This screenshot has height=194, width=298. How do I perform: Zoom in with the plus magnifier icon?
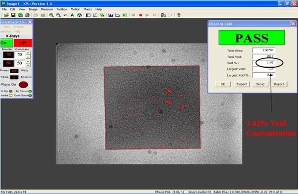51,15
